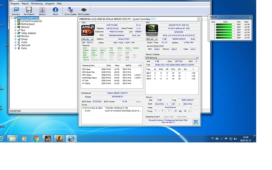Open the Counter-Strike taskbar icon
The width and height of the screenshot is (272, 170).
[x=59, y=138]
